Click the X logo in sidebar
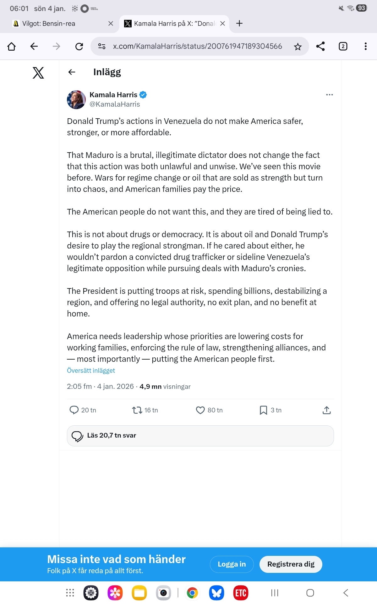 38,73
